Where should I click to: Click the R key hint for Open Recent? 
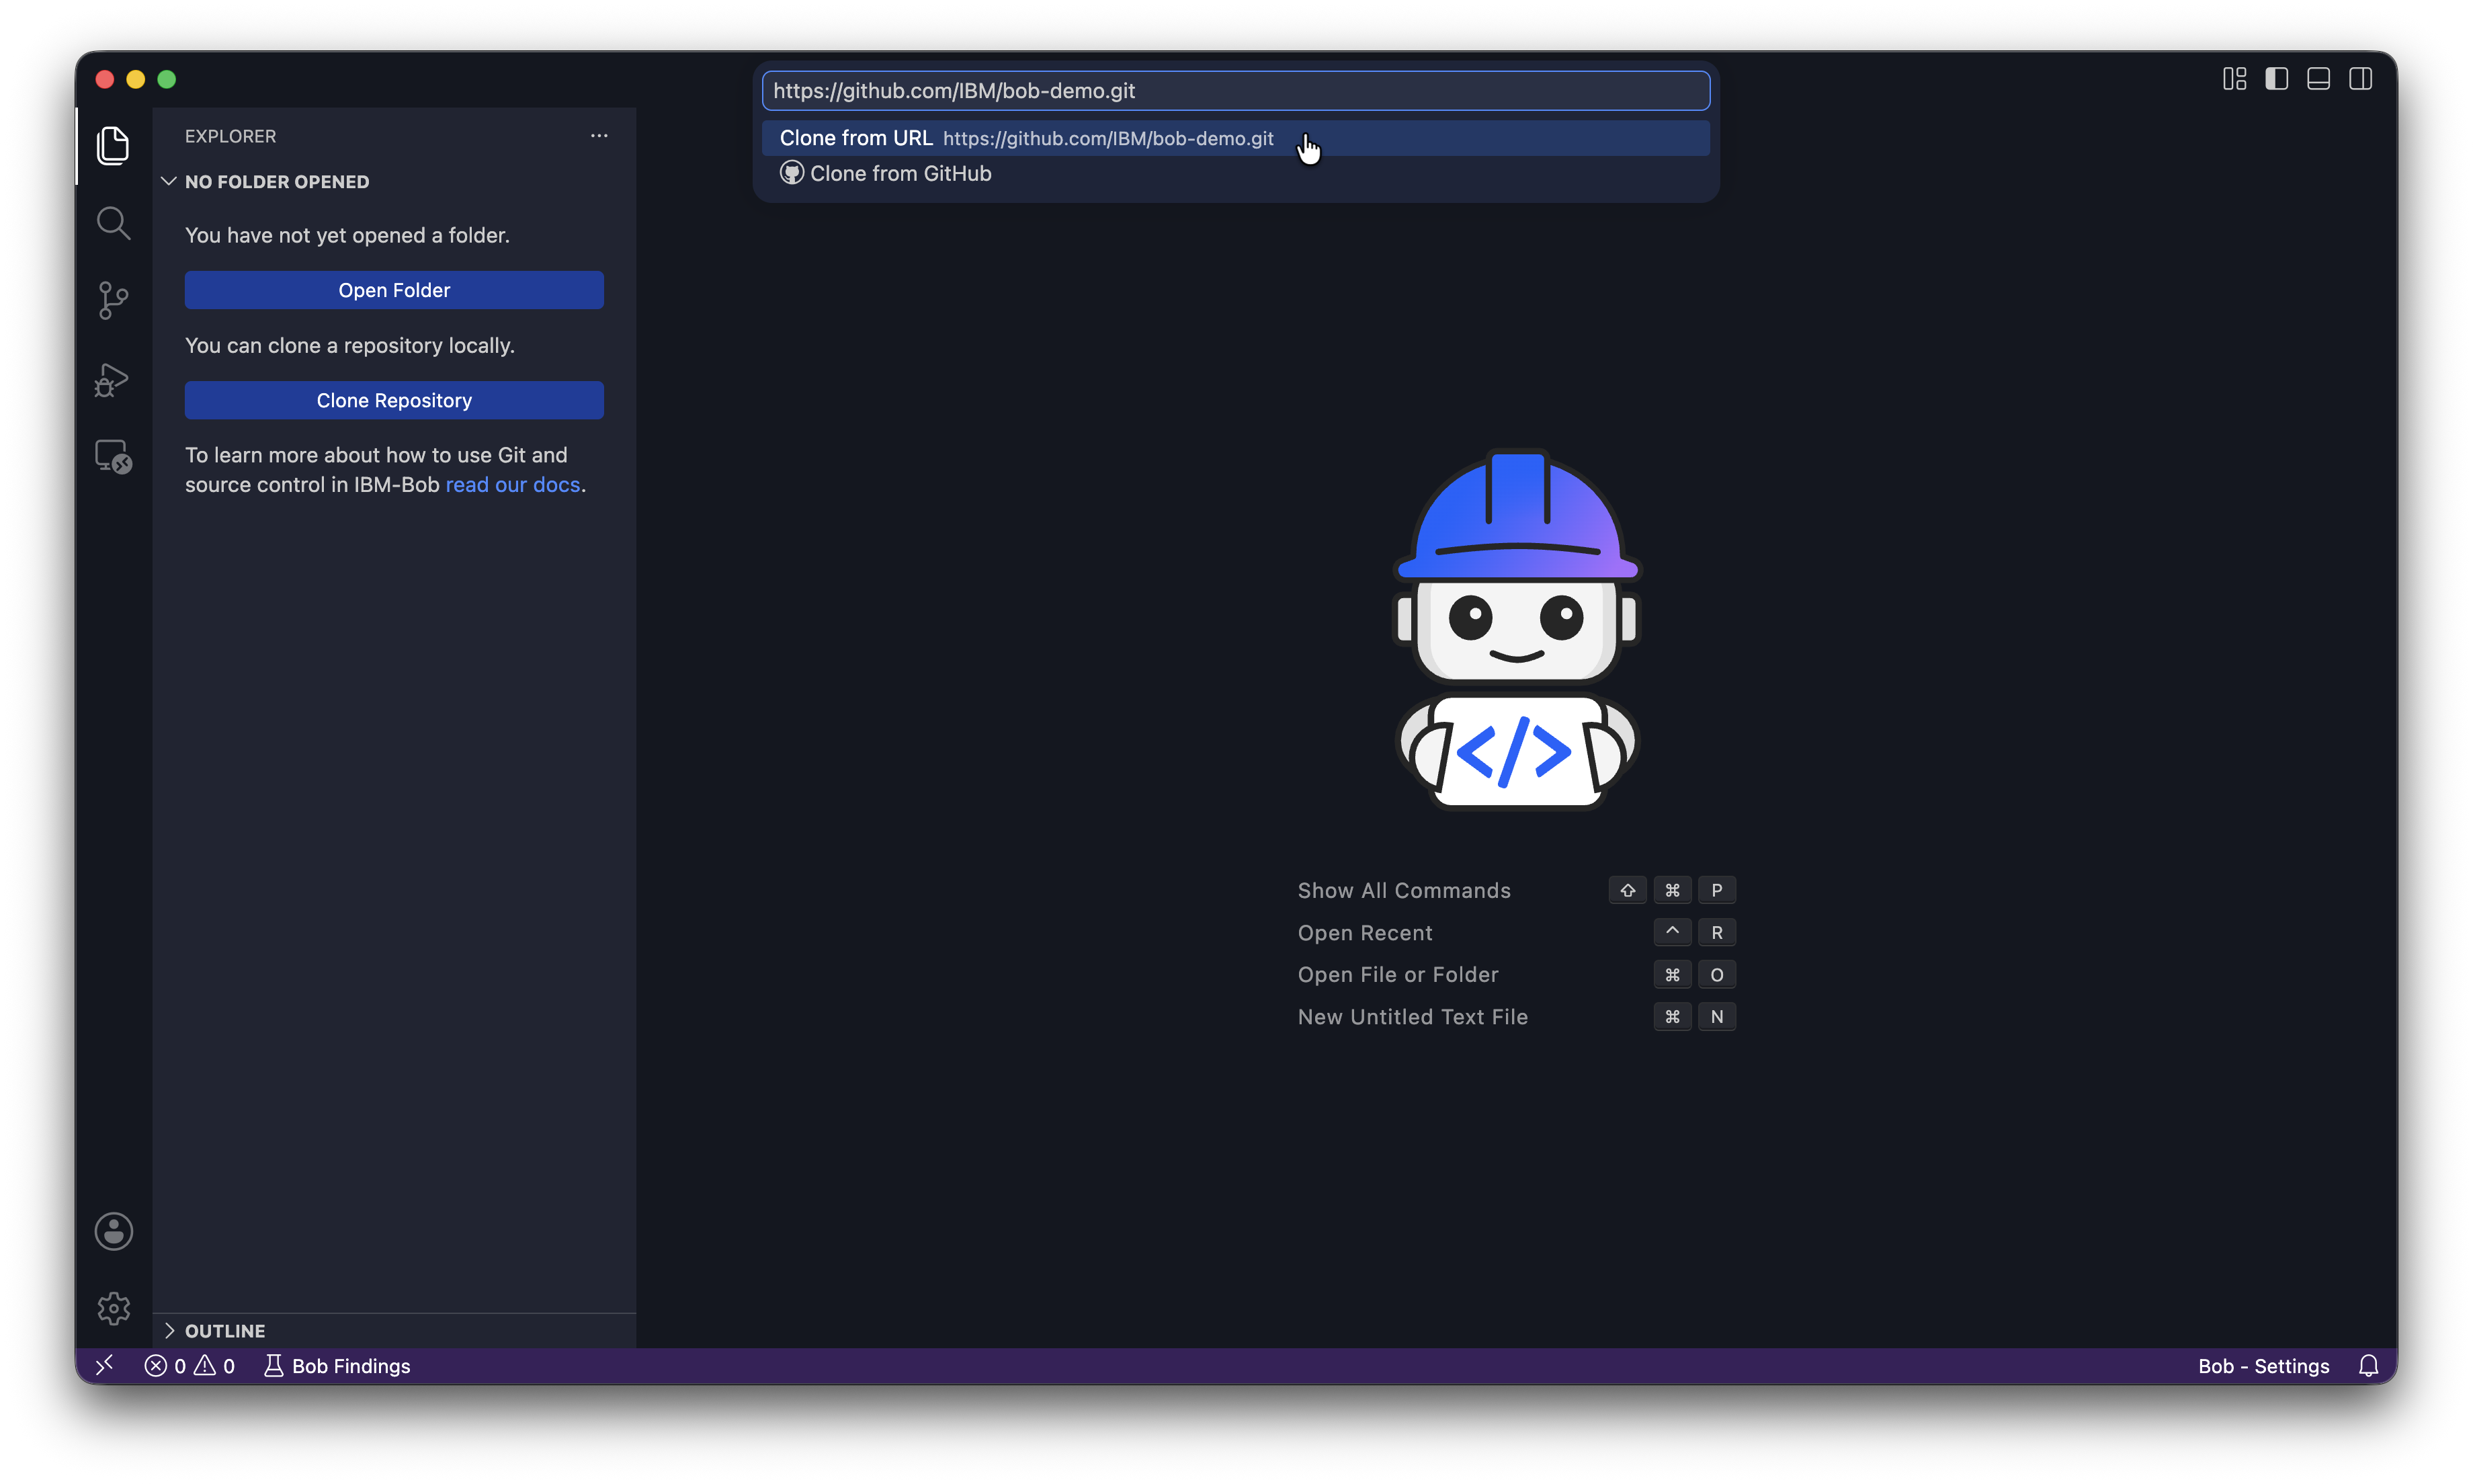tap(1716, 932)
